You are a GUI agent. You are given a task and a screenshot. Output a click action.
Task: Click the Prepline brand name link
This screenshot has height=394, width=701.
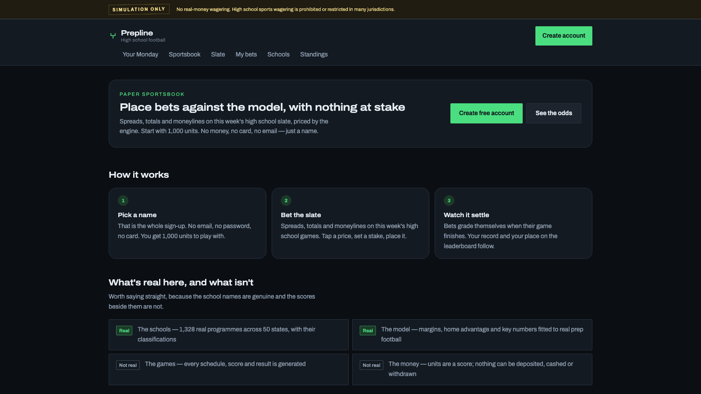click(137, 33)
